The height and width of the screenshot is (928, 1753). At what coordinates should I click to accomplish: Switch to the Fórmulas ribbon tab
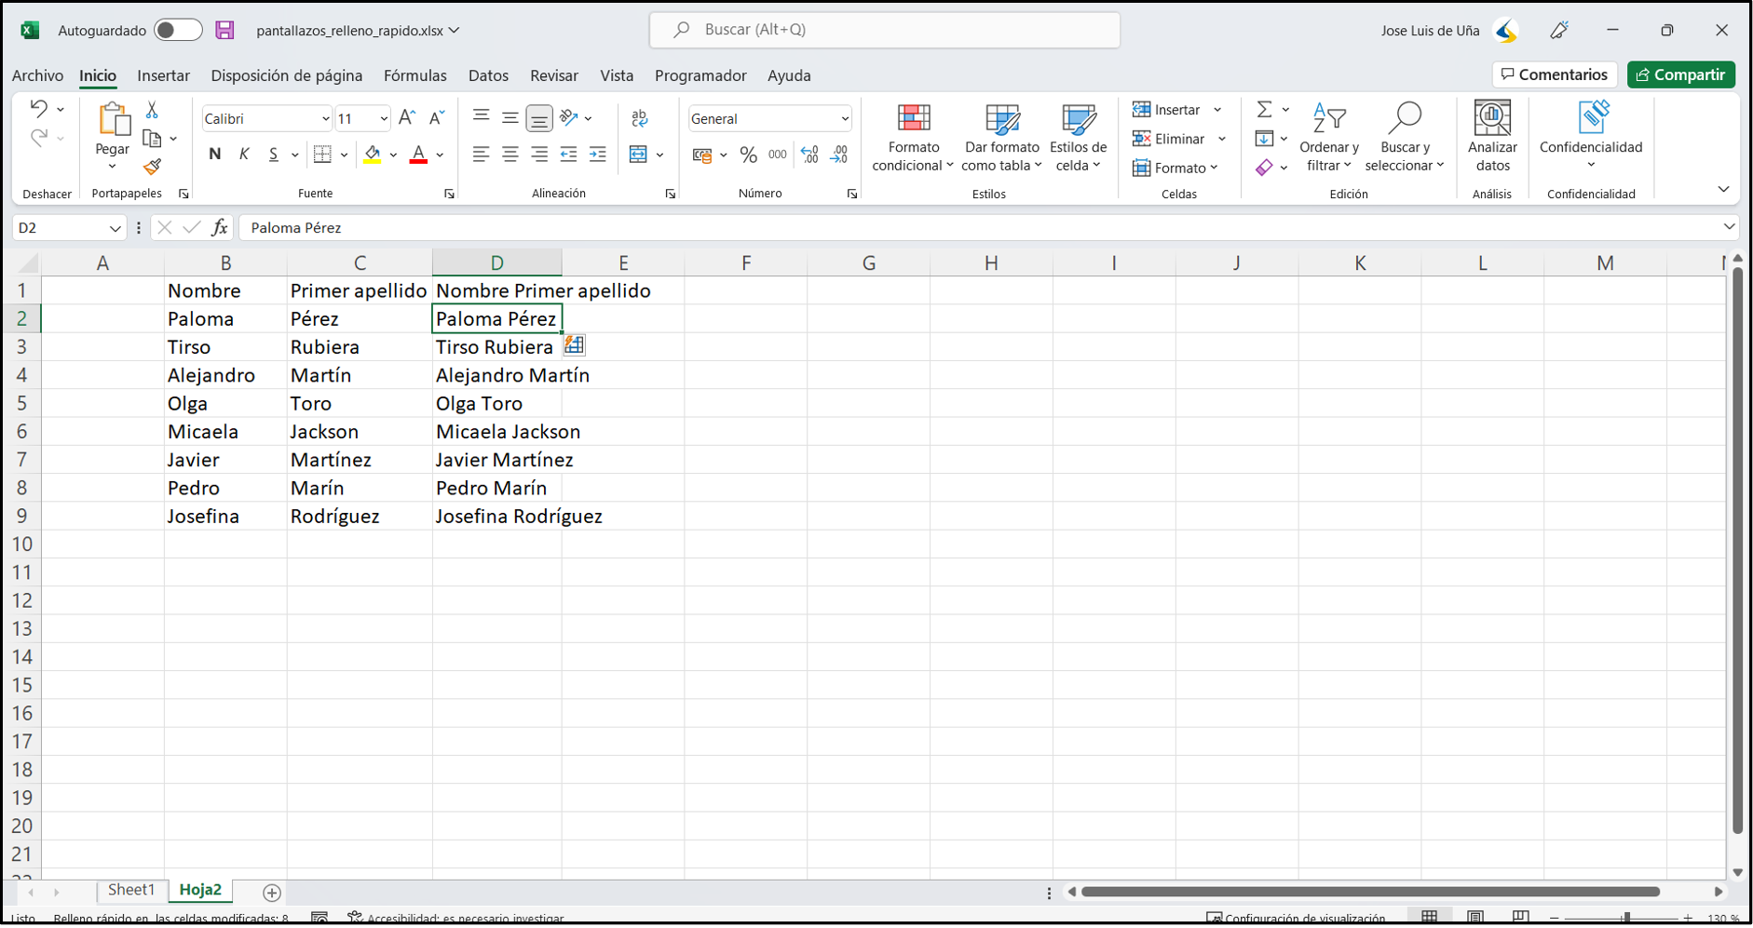pos(415,75)
